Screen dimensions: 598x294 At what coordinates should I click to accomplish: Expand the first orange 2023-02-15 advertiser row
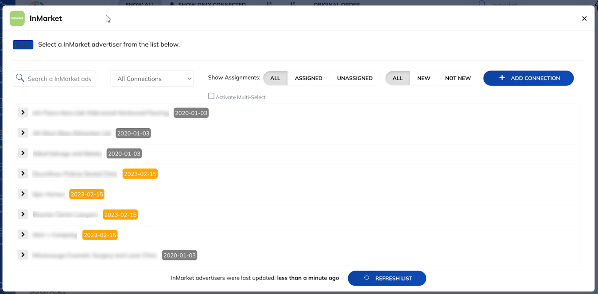pos(23,173)
